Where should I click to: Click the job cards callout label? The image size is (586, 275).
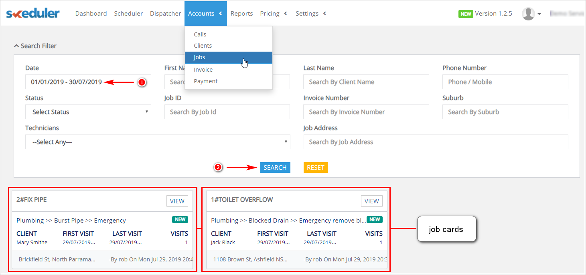click(446, 229)
